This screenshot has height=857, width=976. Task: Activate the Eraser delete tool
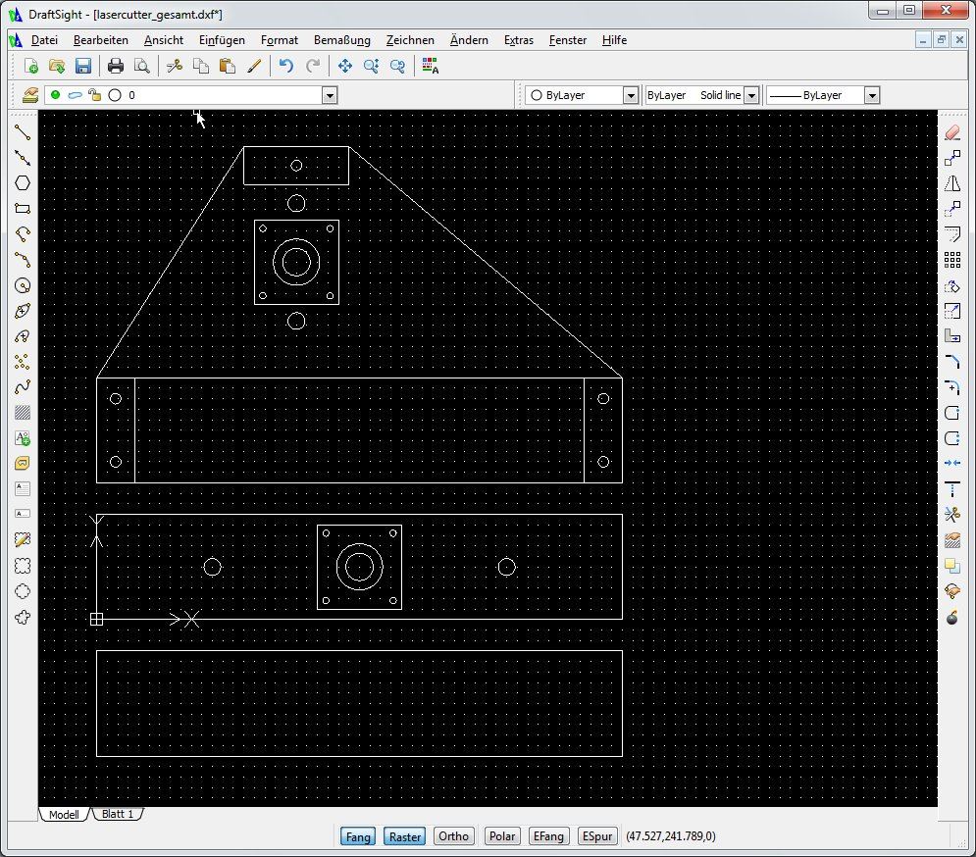tap(951, 131)
